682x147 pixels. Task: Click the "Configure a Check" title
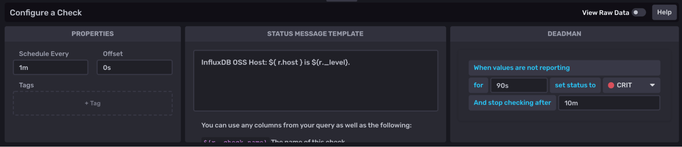46,13
